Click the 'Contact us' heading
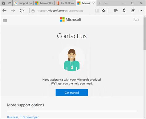The image size is (146, 119). tap(72, 36)
